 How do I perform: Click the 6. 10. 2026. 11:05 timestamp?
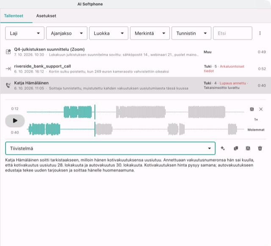pyautogui.click(x=29, y=88)
